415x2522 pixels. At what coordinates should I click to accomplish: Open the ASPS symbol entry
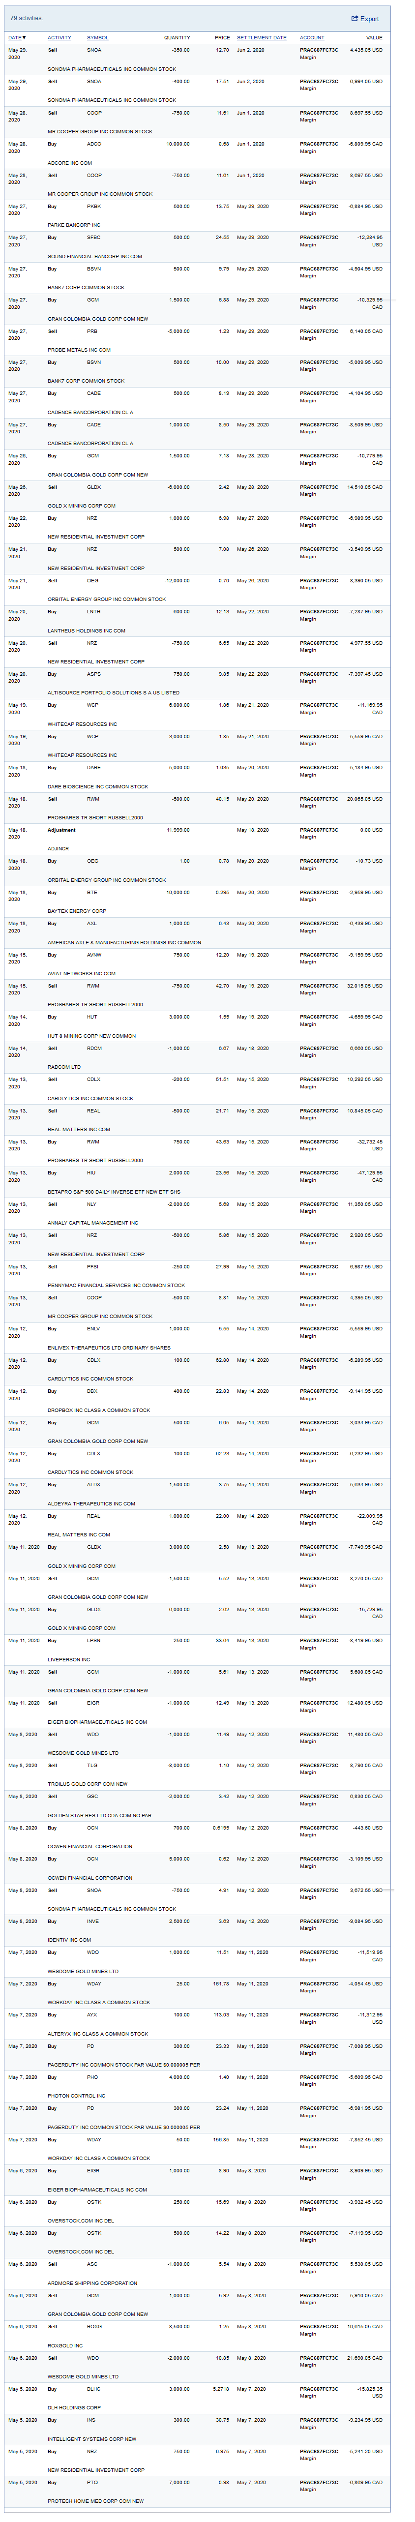point(94,674)
